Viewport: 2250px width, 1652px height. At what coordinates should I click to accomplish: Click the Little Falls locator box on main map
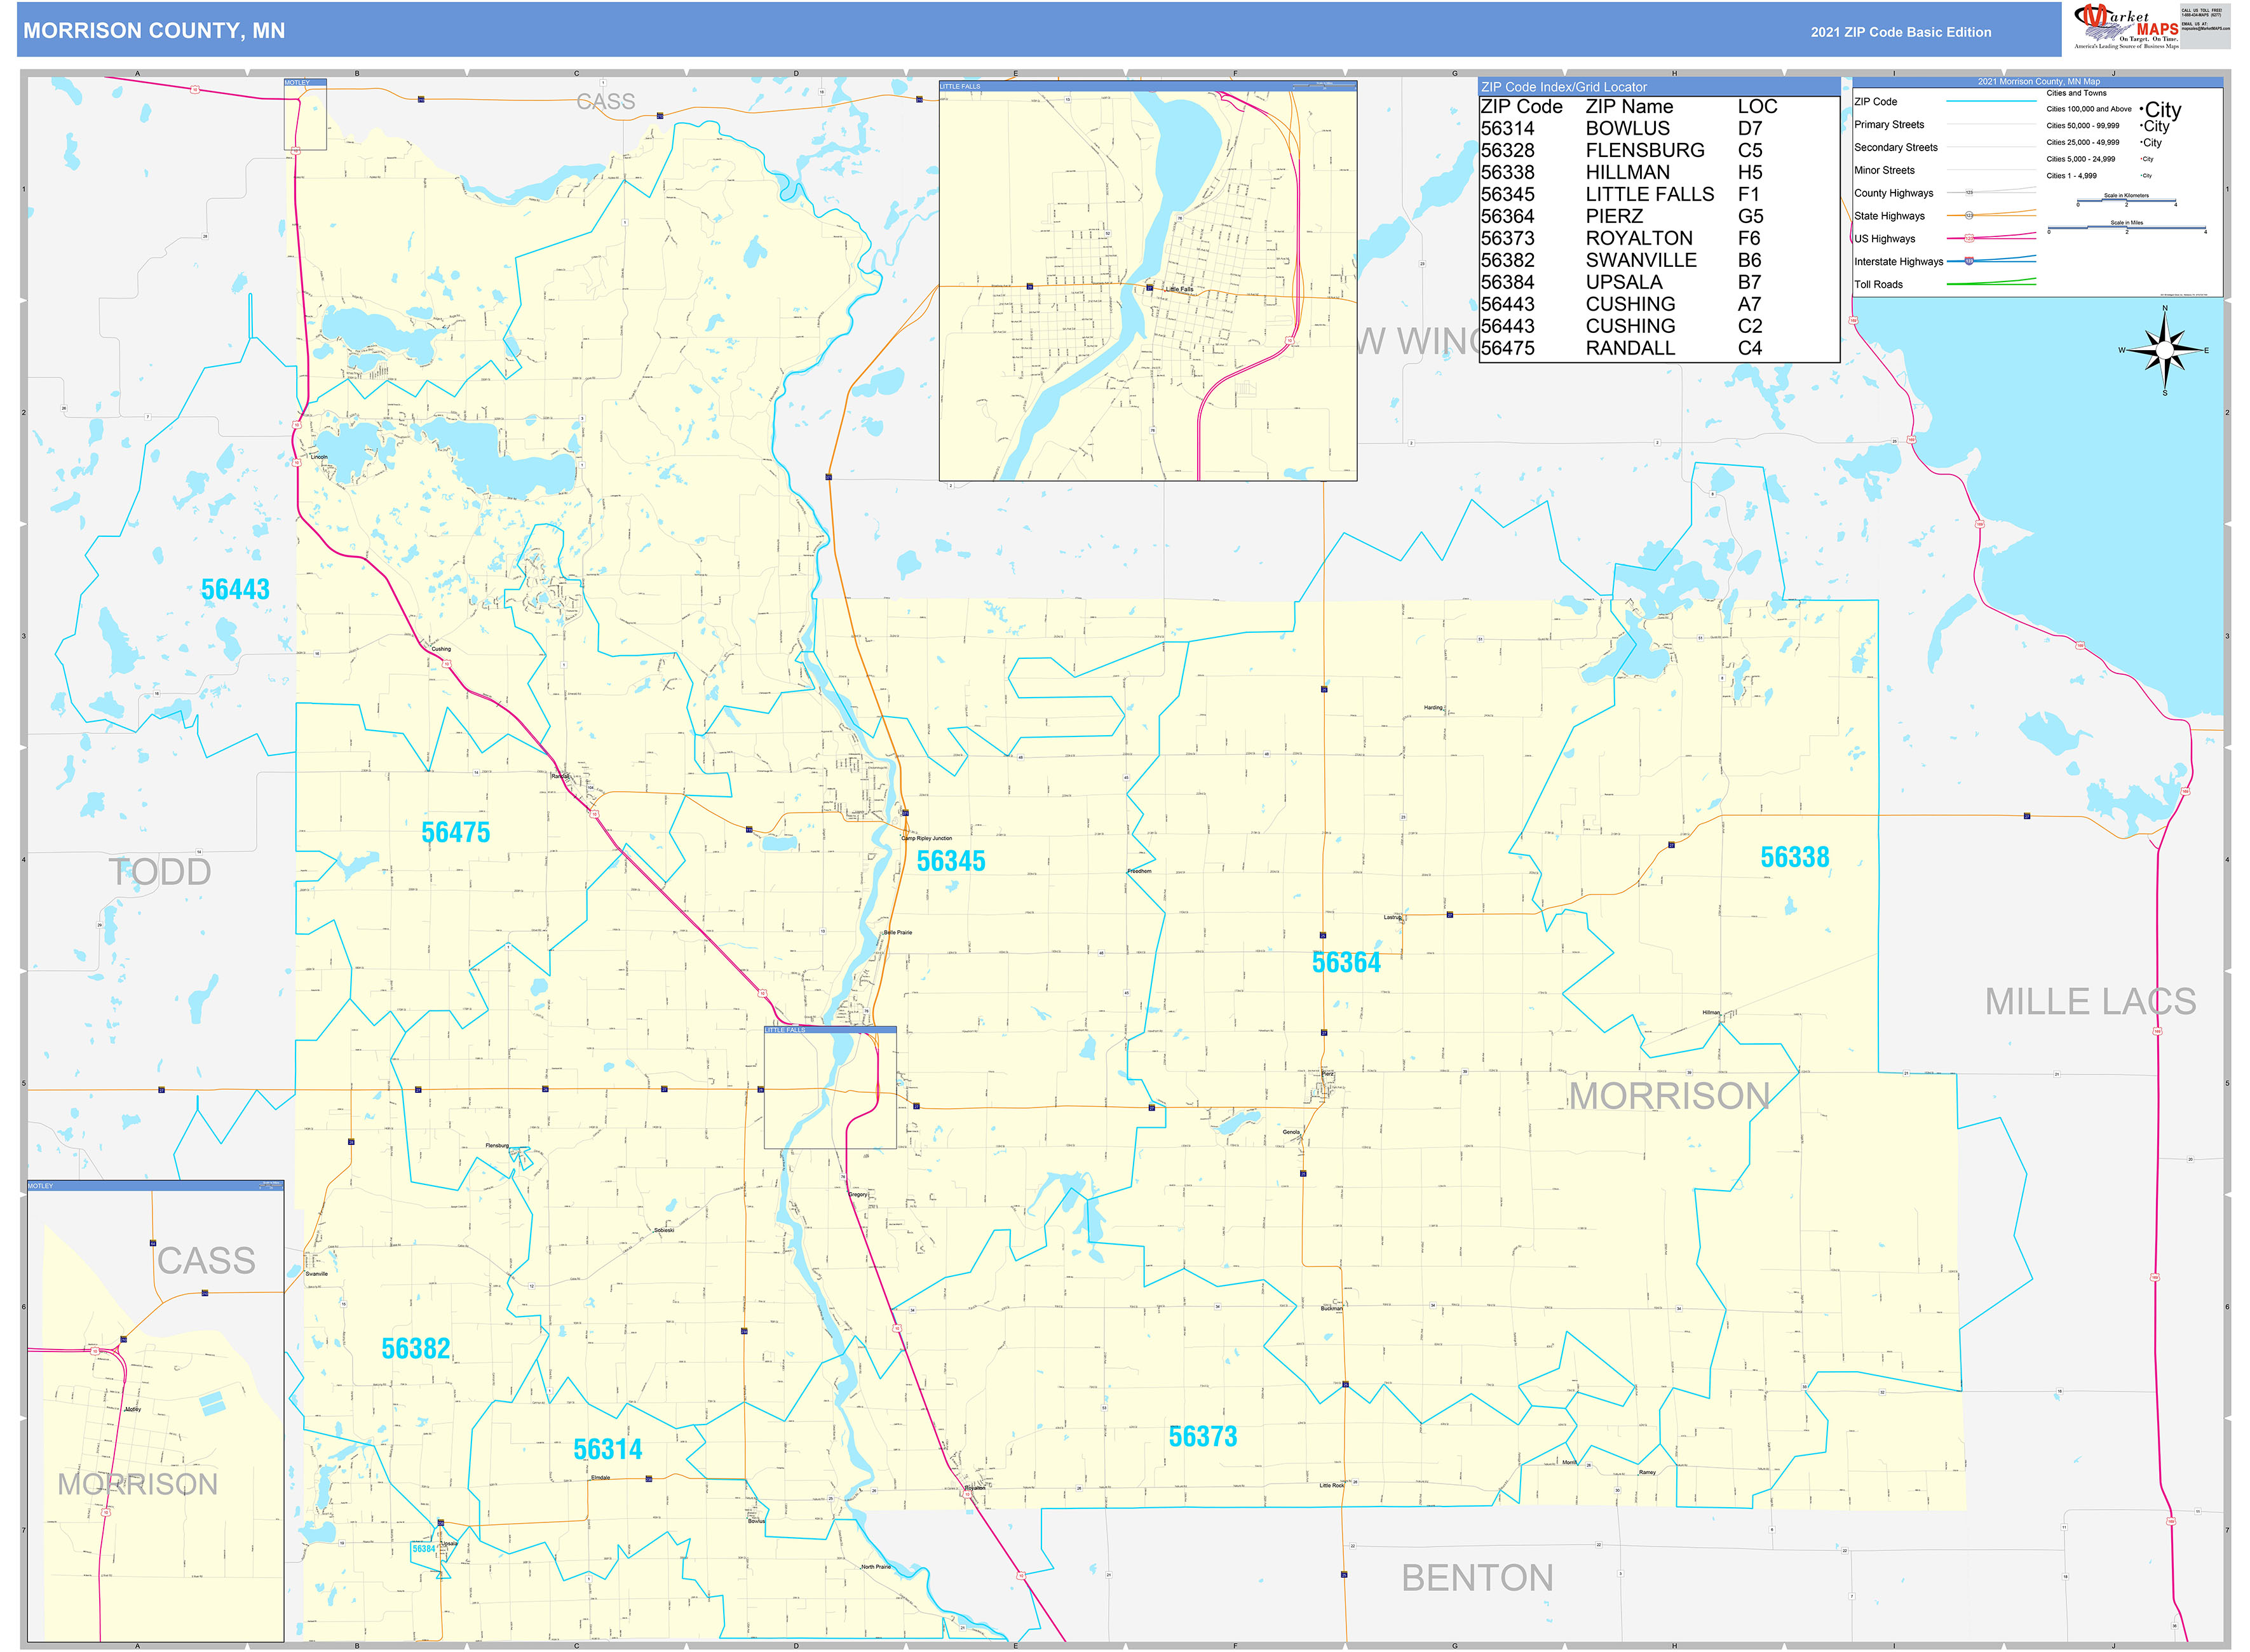pos(830,1087)
